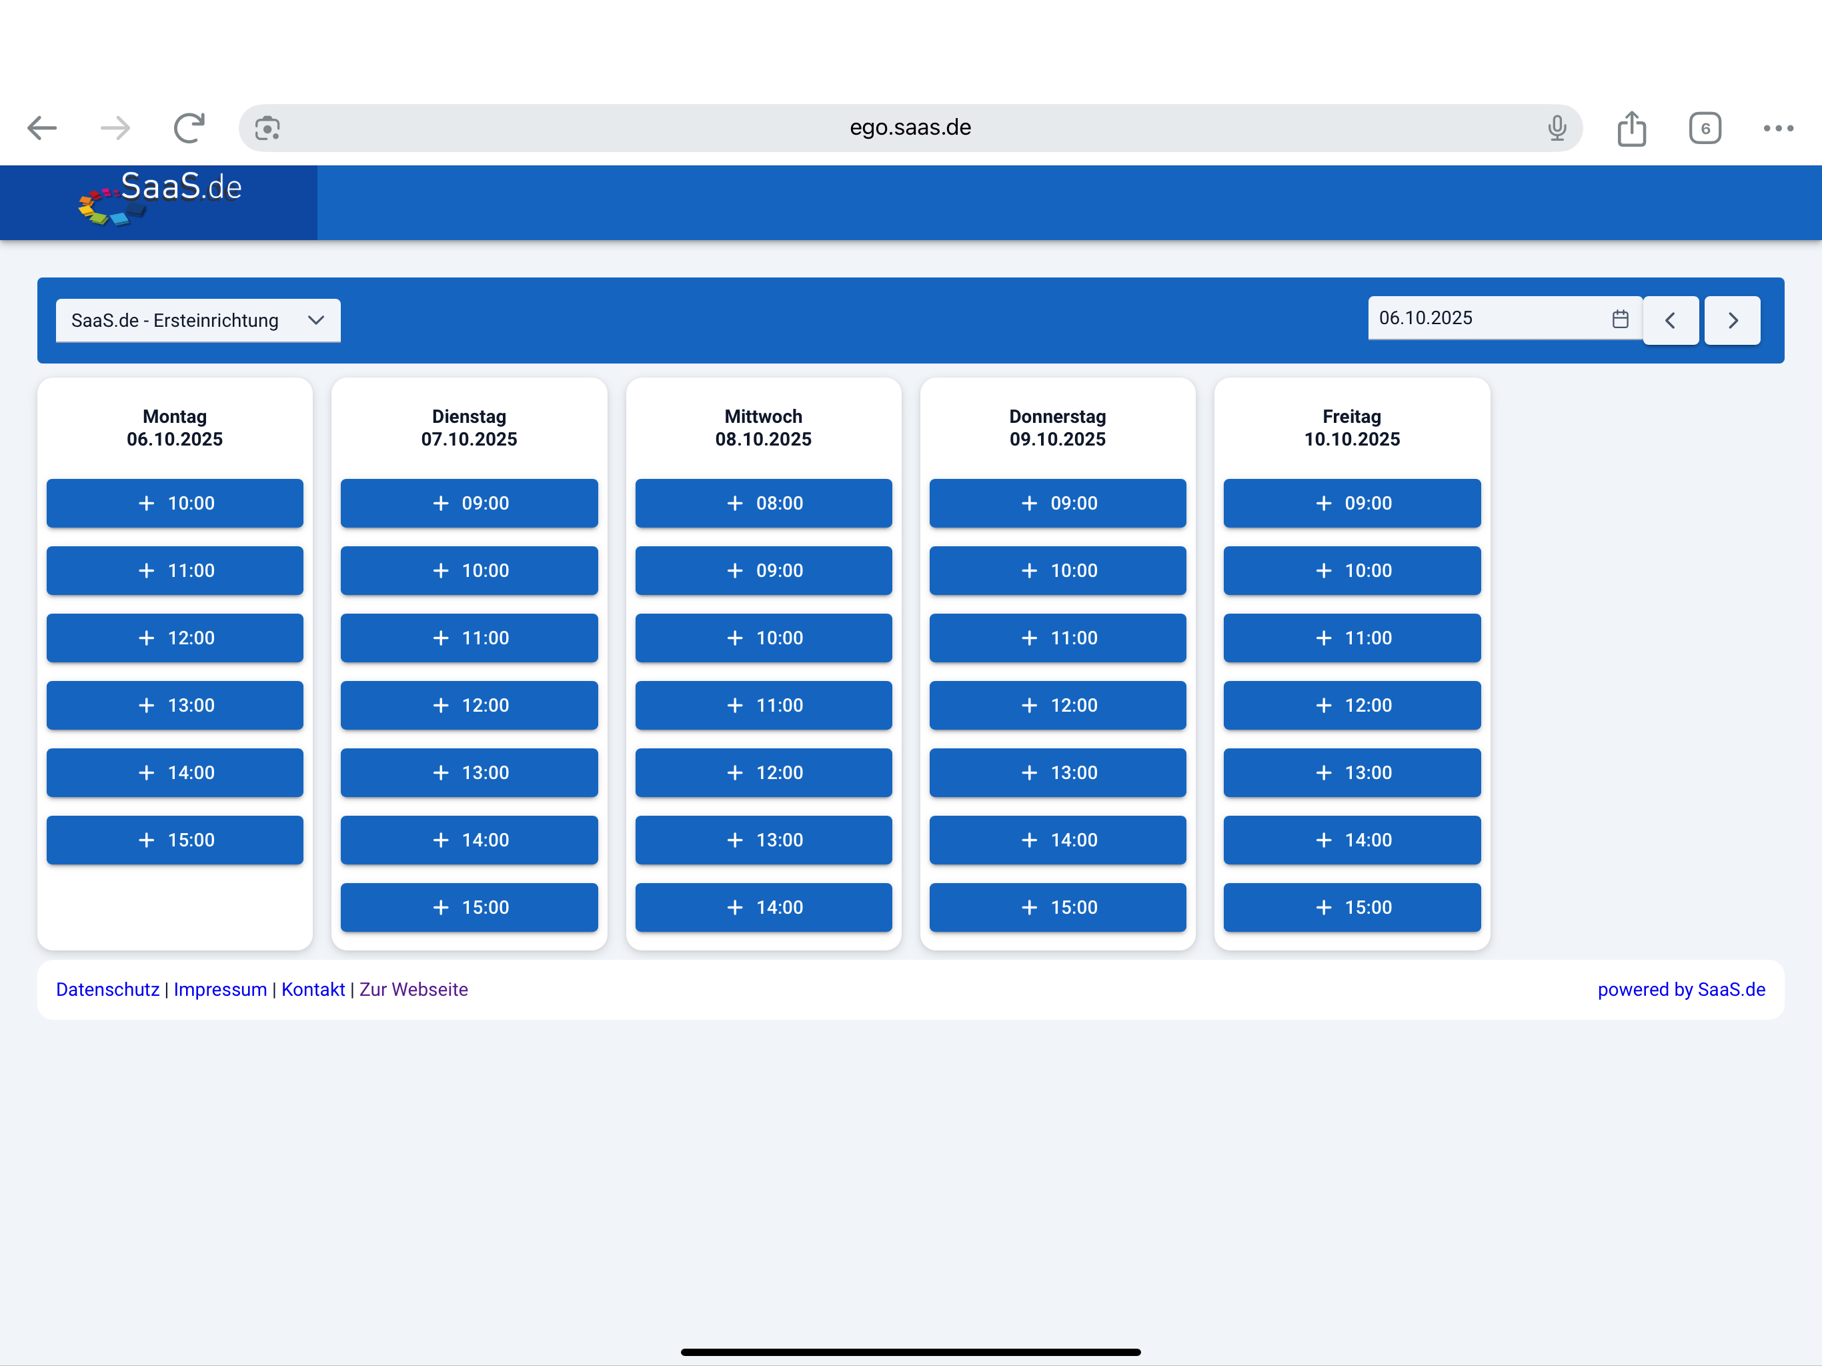The image size is (1822, 1366).
Task: Book Montag 10:00 slot
Action: (175, 502)
